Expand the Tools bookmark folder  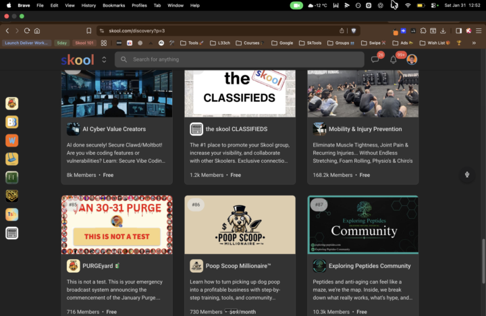[x=192, y=43]
